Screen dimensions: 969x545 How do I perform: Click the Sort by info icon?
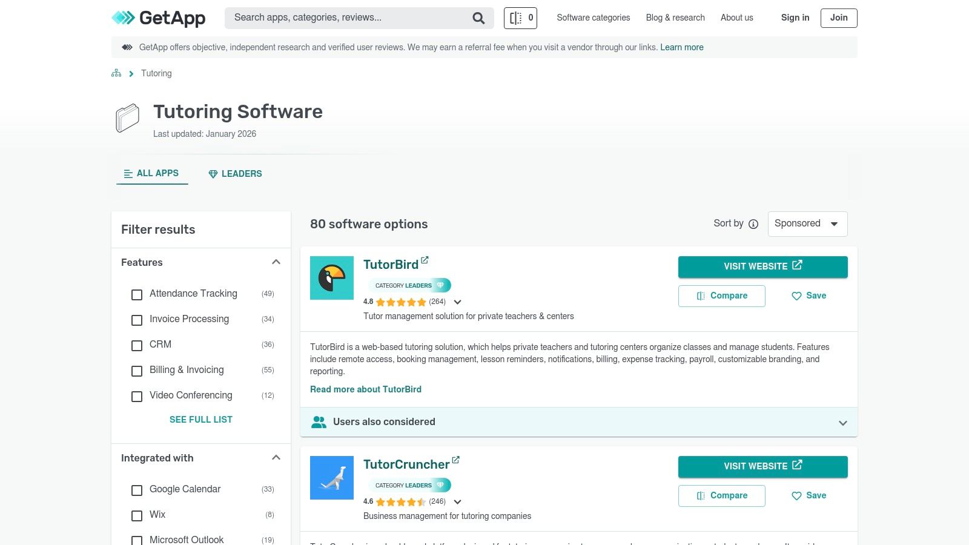(753, 224)
